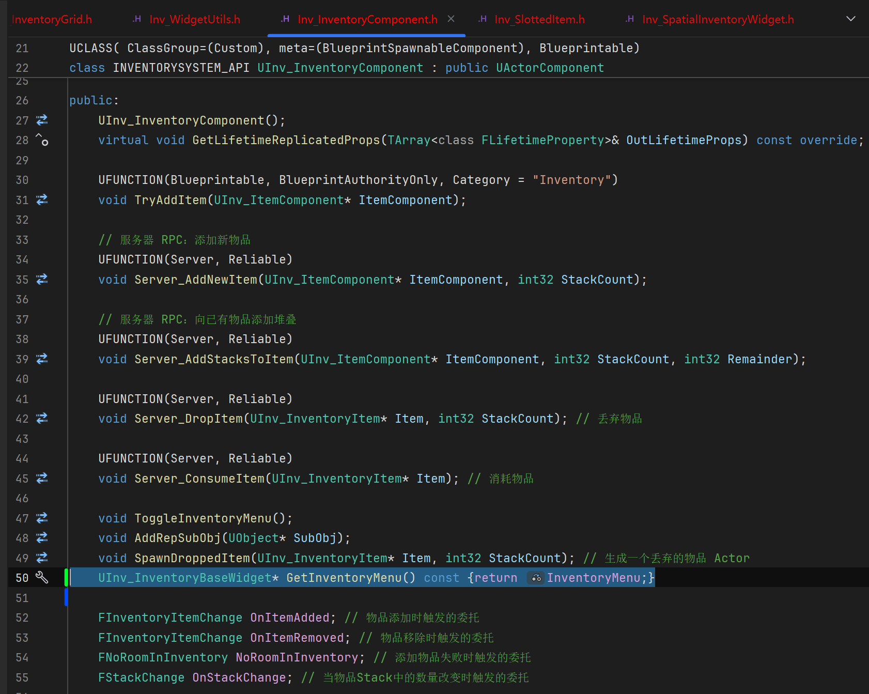Viewport: 869px width, 694px height.
Task: Click the FLifetimeProperty type name
Action: coord(542,140)
